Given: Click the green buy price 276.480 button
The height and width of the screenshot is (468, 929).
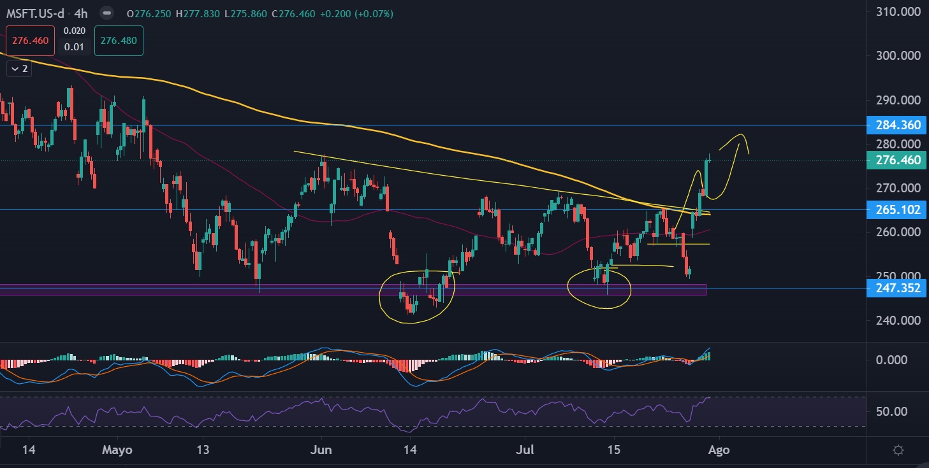Looking at the screenshot, I should (x=119, y=40).
